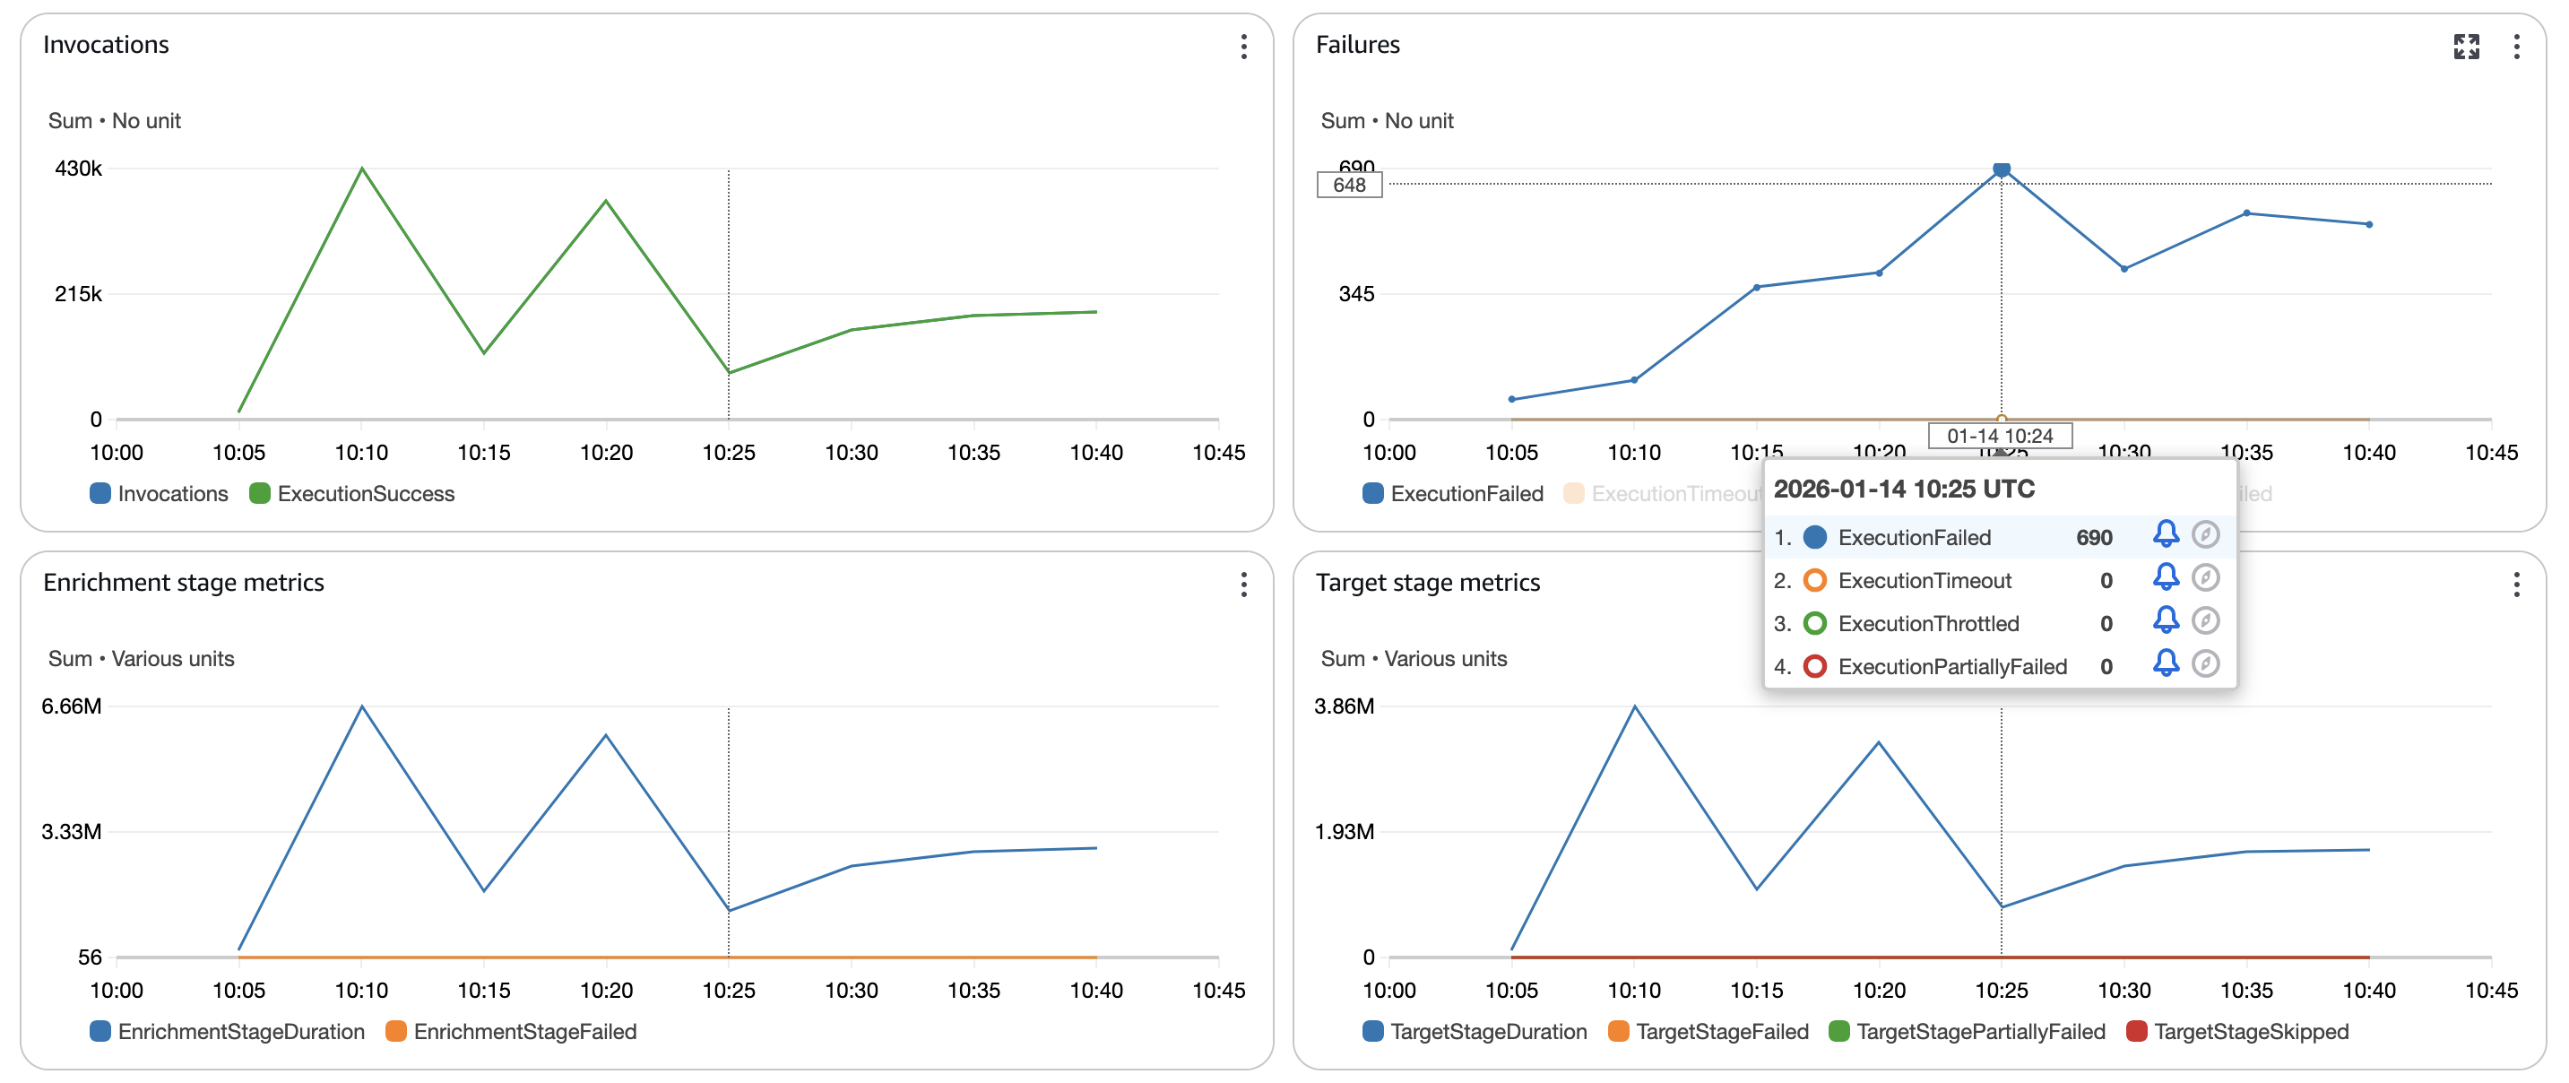Explore the ExecutionTimeout metric with compass icon
This screenshot has width=2569, height=1083.
click(x=2205, y=577)
